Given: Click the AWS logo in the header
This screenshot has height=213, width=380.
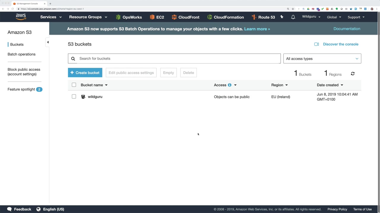Looking at the screenshot, I should [21, 17].
